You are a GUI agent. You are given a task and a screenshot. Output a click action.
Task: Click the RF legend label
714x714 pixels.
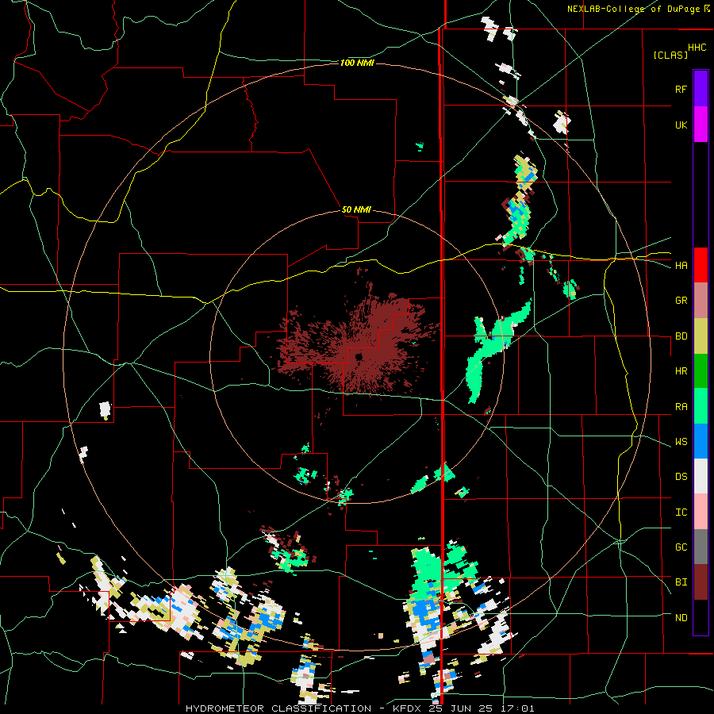tap(681, 89)
